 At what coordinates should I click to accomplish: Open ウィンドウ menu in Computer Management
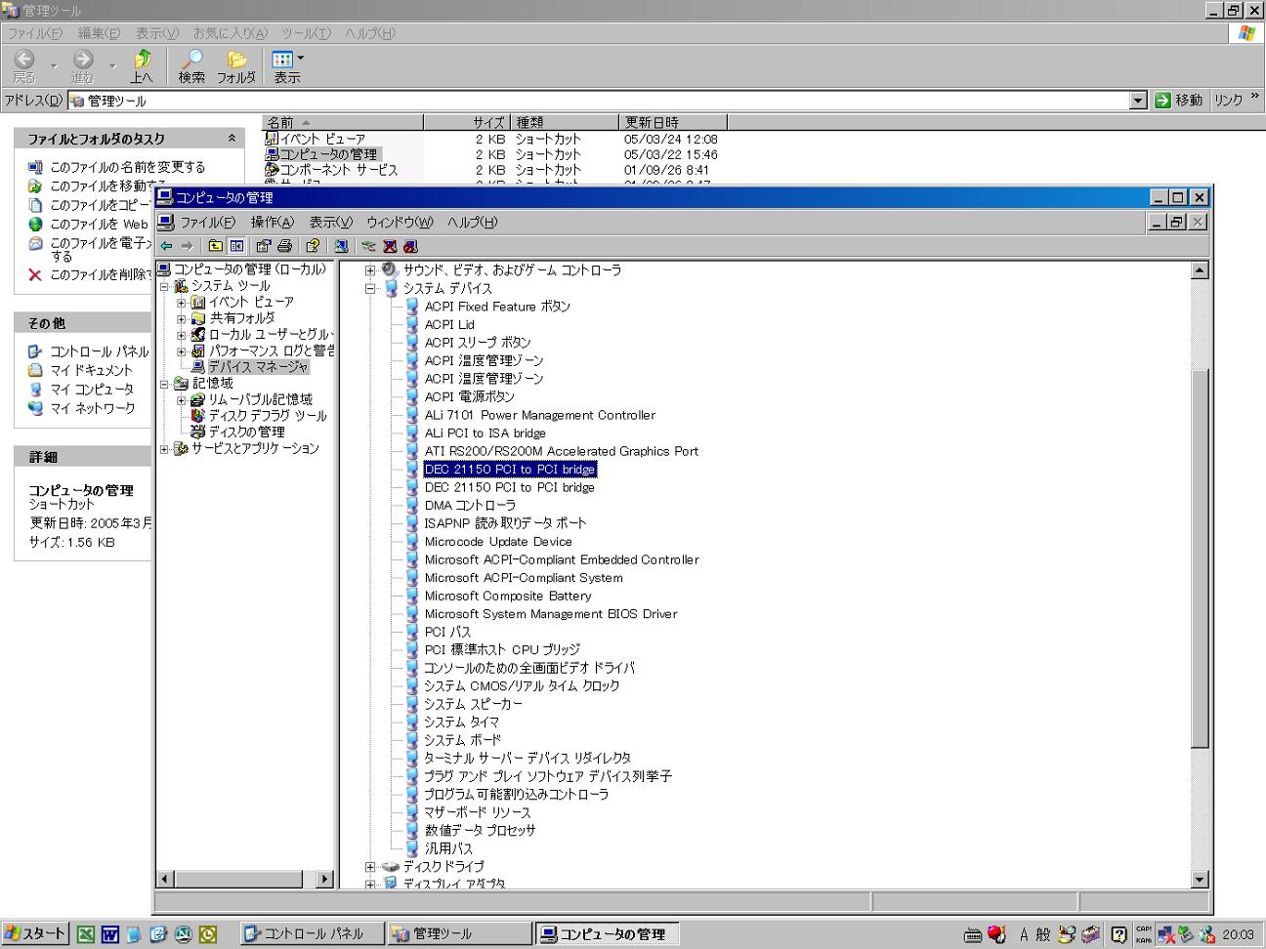point(400,223)
